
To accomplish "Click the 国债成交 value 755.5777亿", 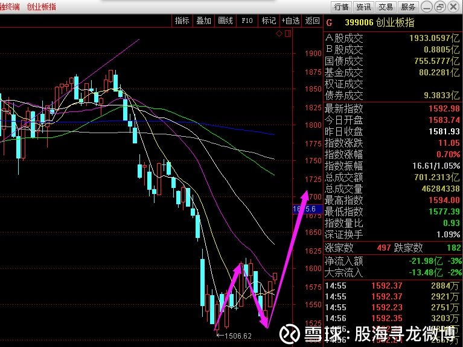I will pyautogui.click(x=436, y=61).
